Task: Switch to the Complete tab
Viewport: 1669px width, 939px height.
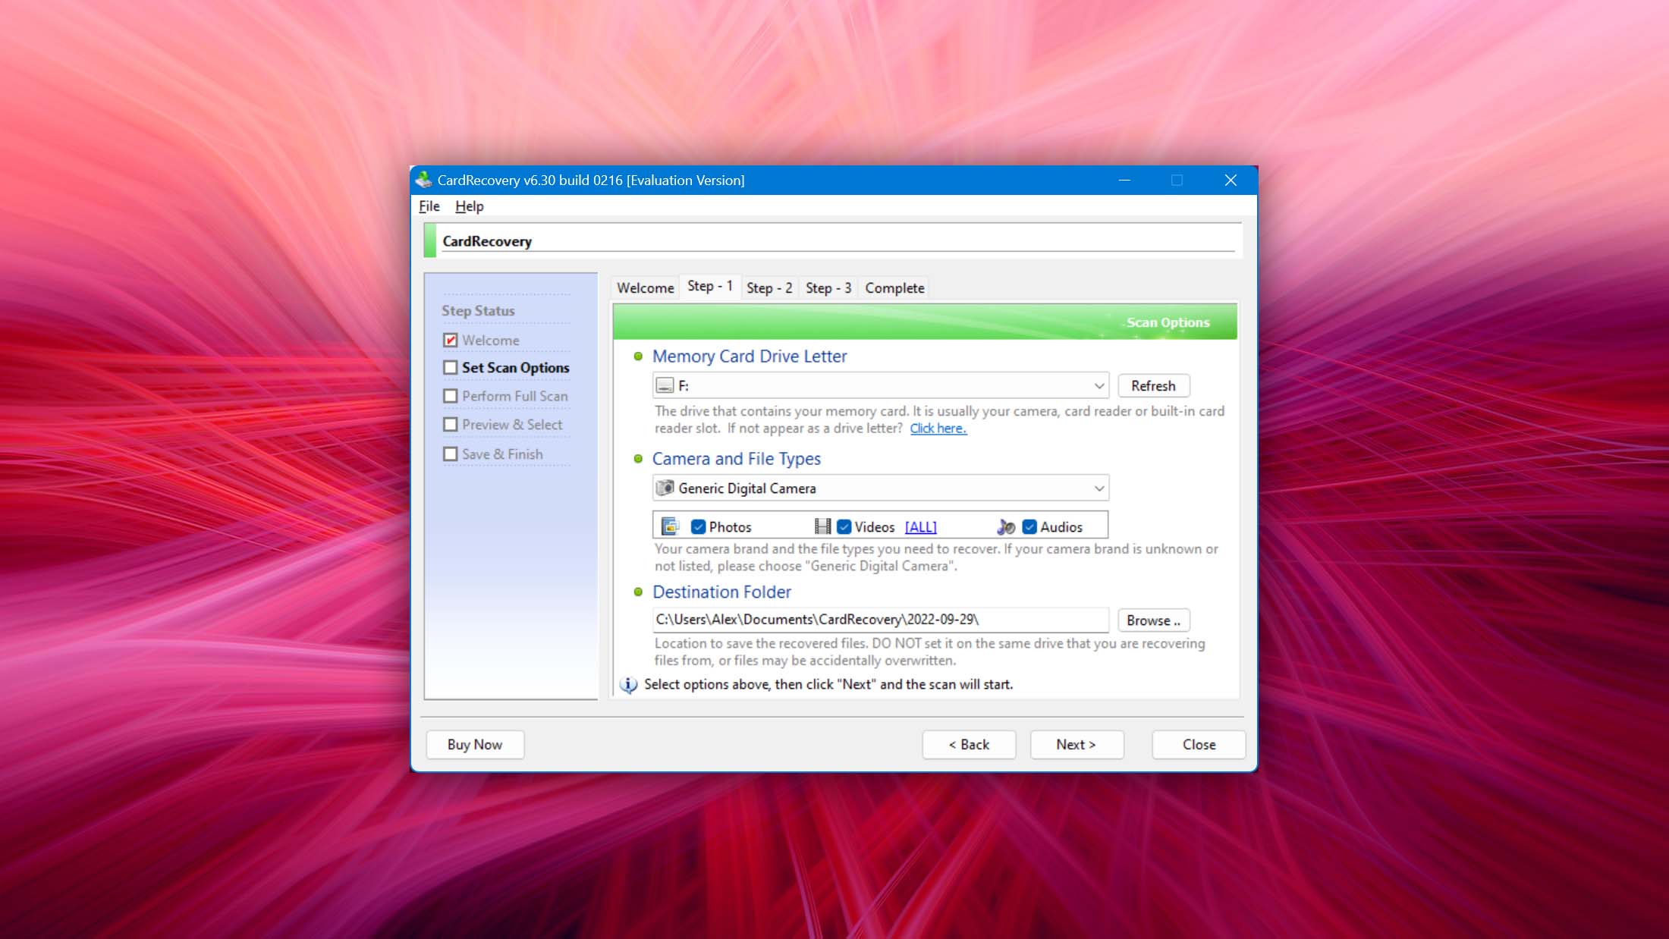Action: click(x=894, y=288)
